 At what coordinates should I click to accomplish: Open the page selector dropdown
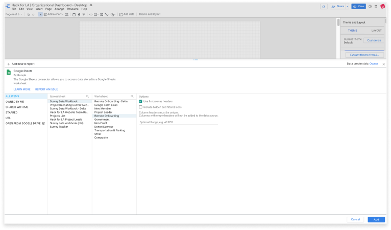pyautogui.click(x=14, y=14)
